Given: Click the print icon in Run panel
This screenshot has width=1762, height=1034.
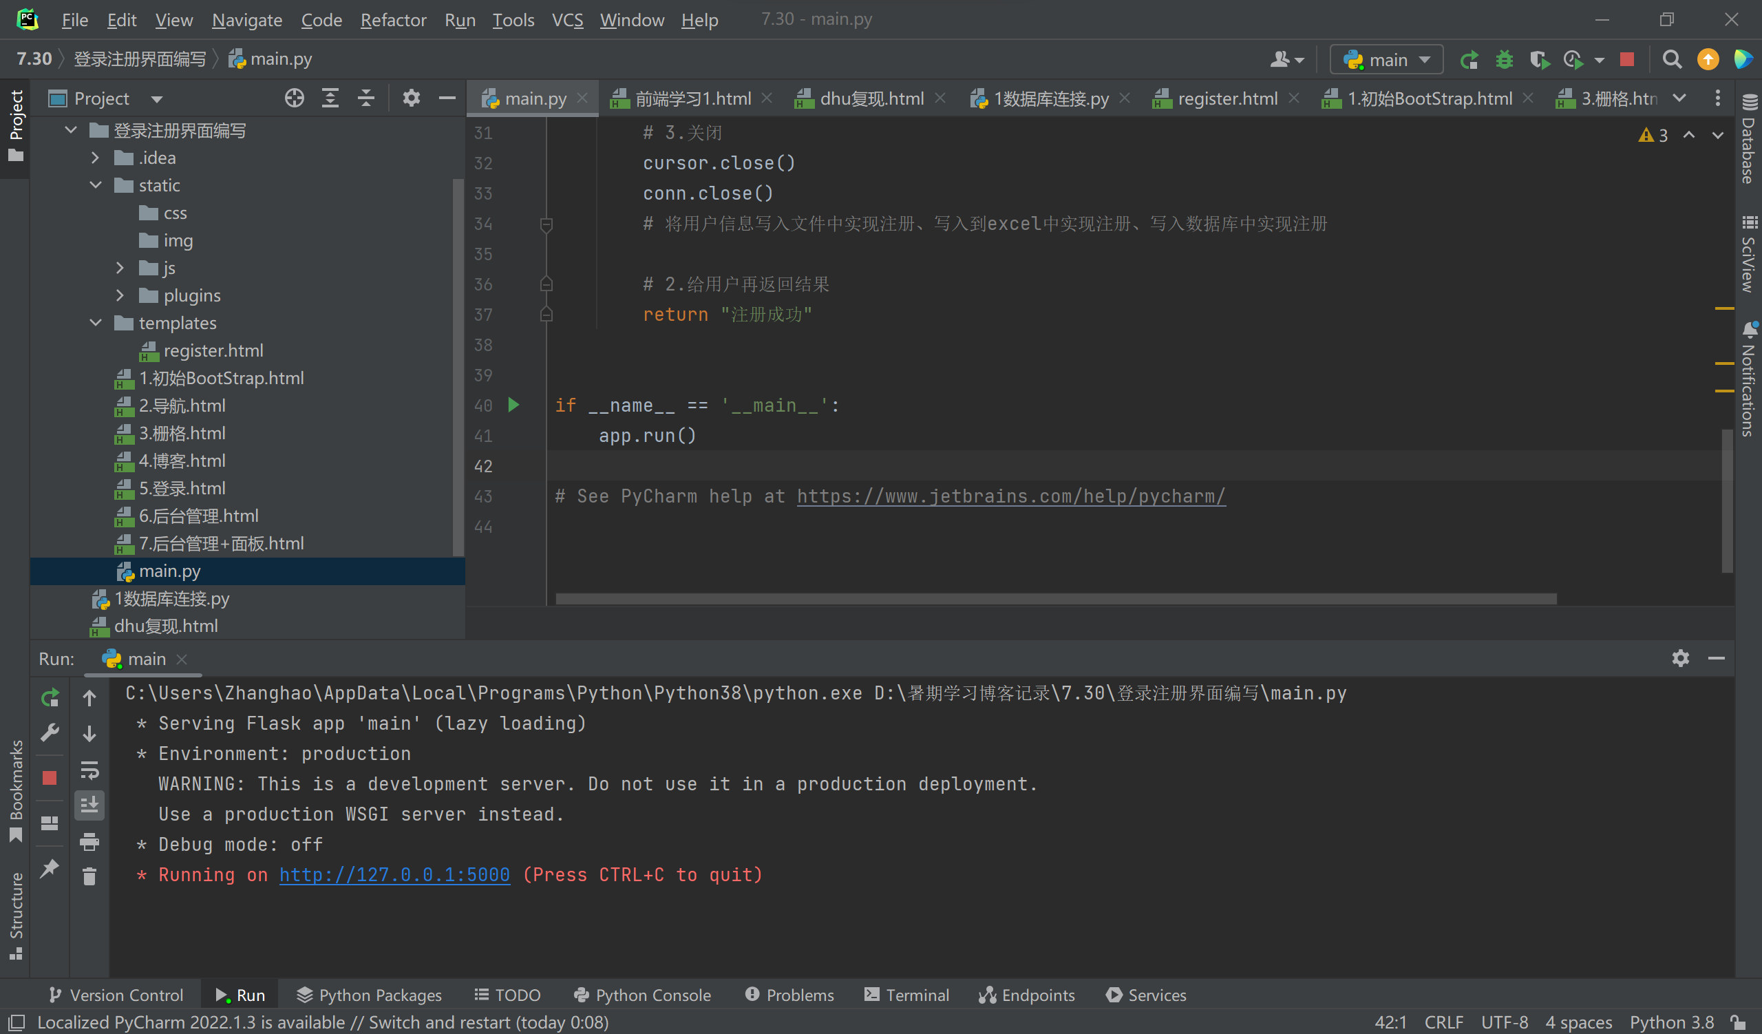Looking at the screenshot, I should (x=89, y=842).
